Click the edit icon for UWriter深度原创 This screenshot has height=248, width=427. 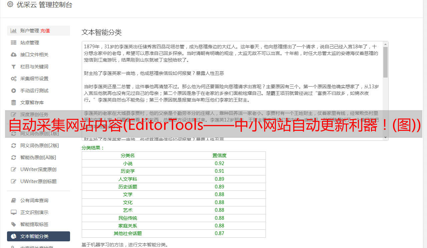click(14, 169)
